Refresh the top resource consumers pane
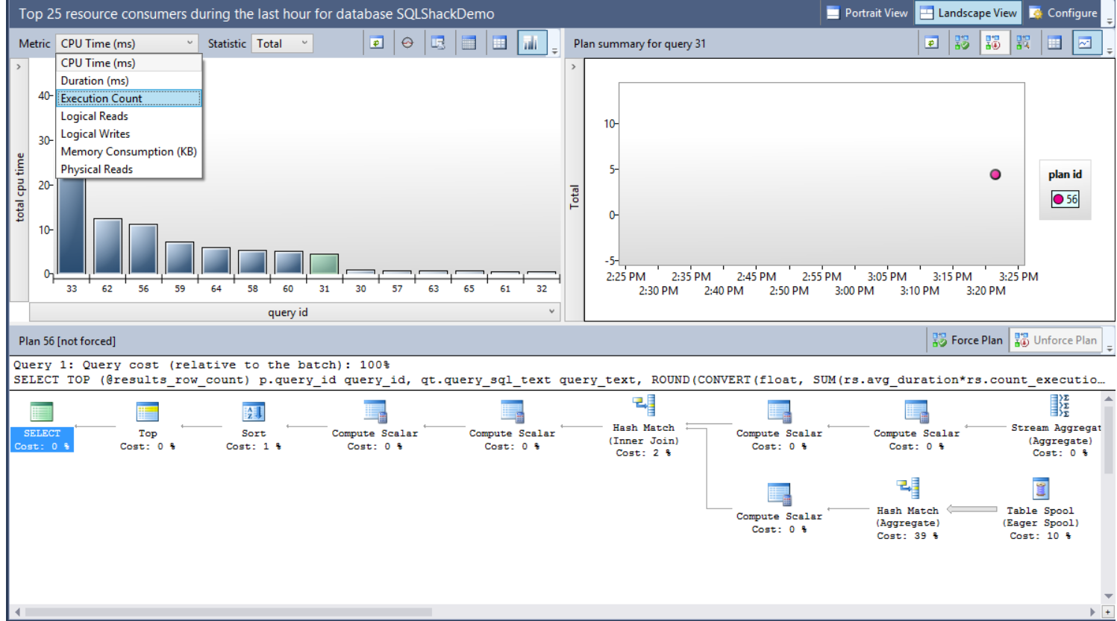The image size is (1117, 621). pos(377,43)
